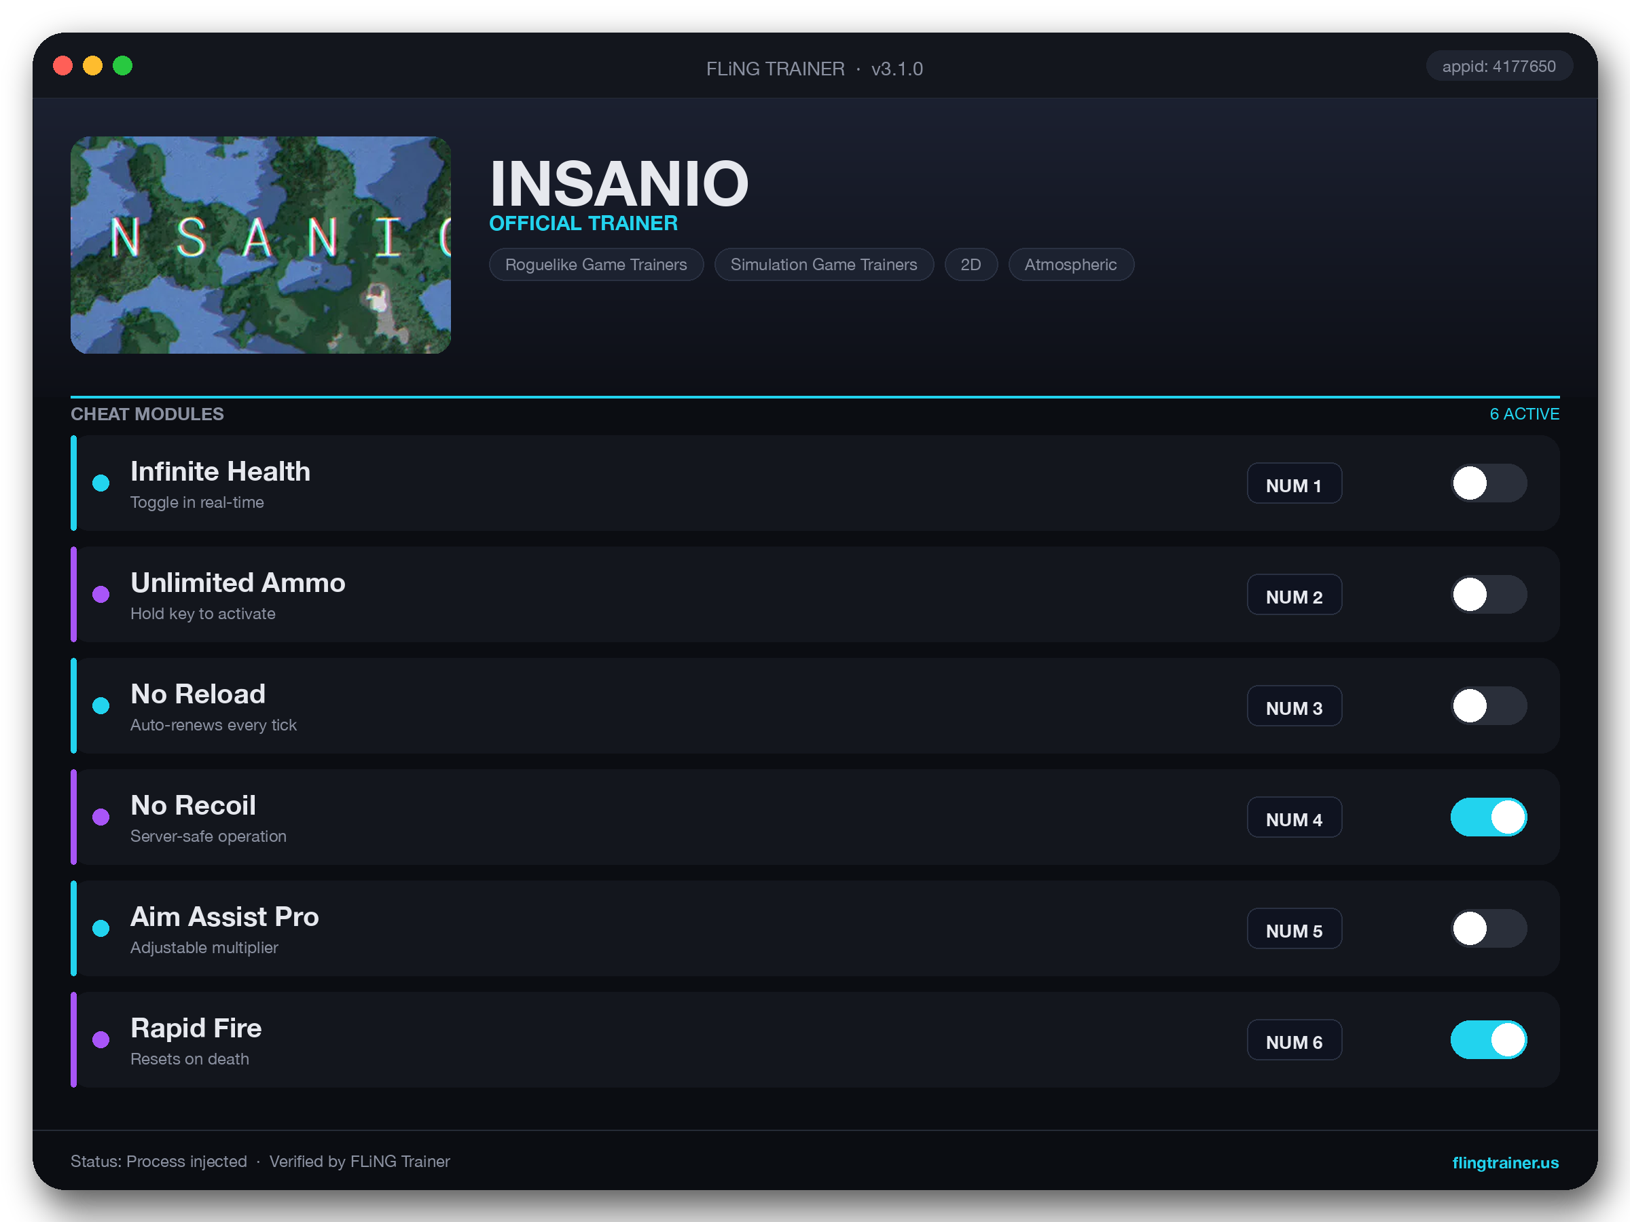The width and height of the screenshot is (1630, 1222).
Task: Enable the Infinite Health toggle
Action: coord(1489,483)
